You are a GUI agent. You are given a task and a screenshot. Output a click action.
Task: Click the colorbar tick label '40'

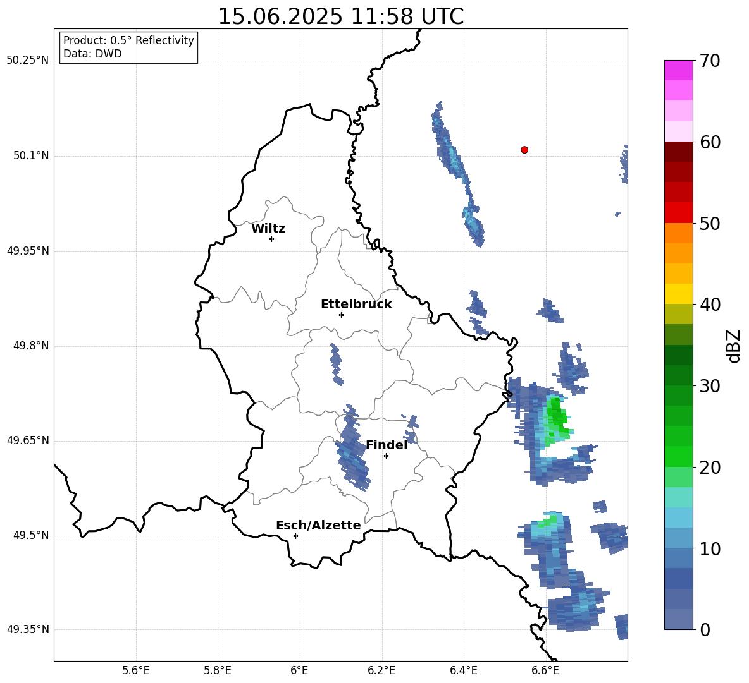click(x=710, y=305)
